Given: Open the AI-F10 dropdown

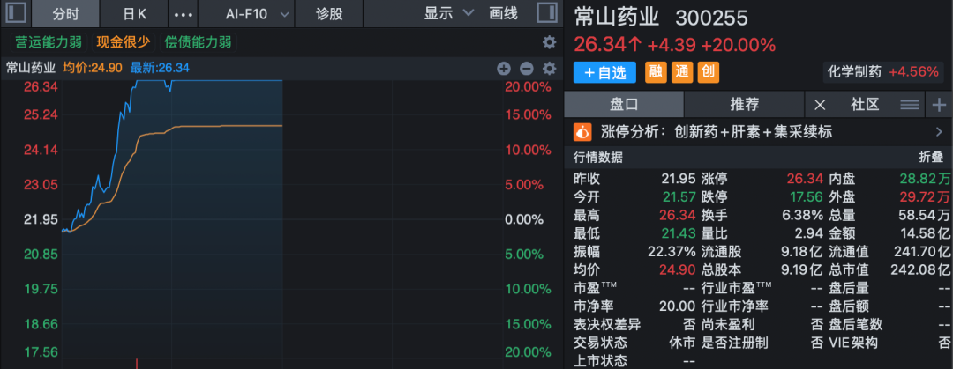Looking at the screenshot, I should 257,14.
